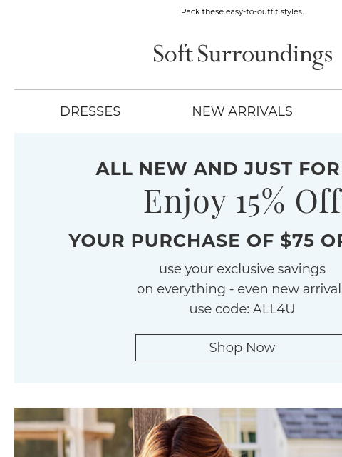The width and height of the screenshot is (342, 457).
Task: Click the 'Enjoy 15% Off' headline
Action: click(243, 201)
